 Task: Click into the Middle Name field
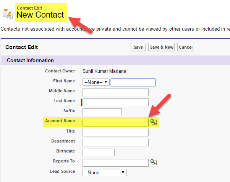(x=115, y=92)
